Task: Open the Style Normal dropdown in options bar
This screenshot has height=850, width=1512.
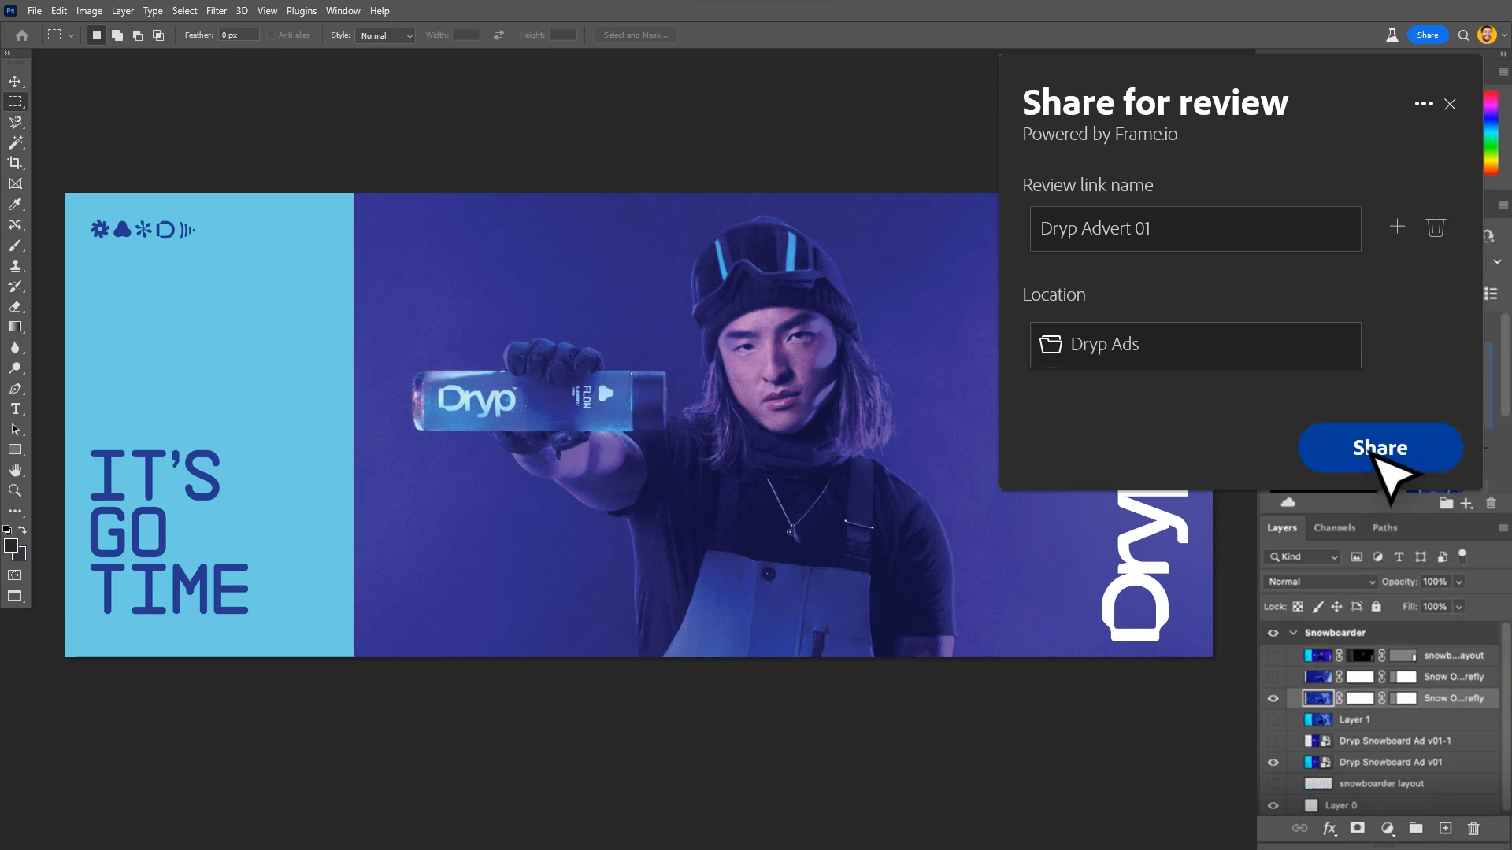Action: click(x=385, y=35)
